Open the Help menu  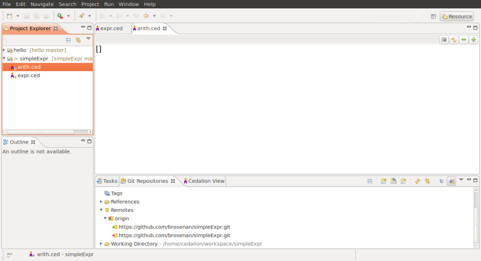[x=150, y=4]
